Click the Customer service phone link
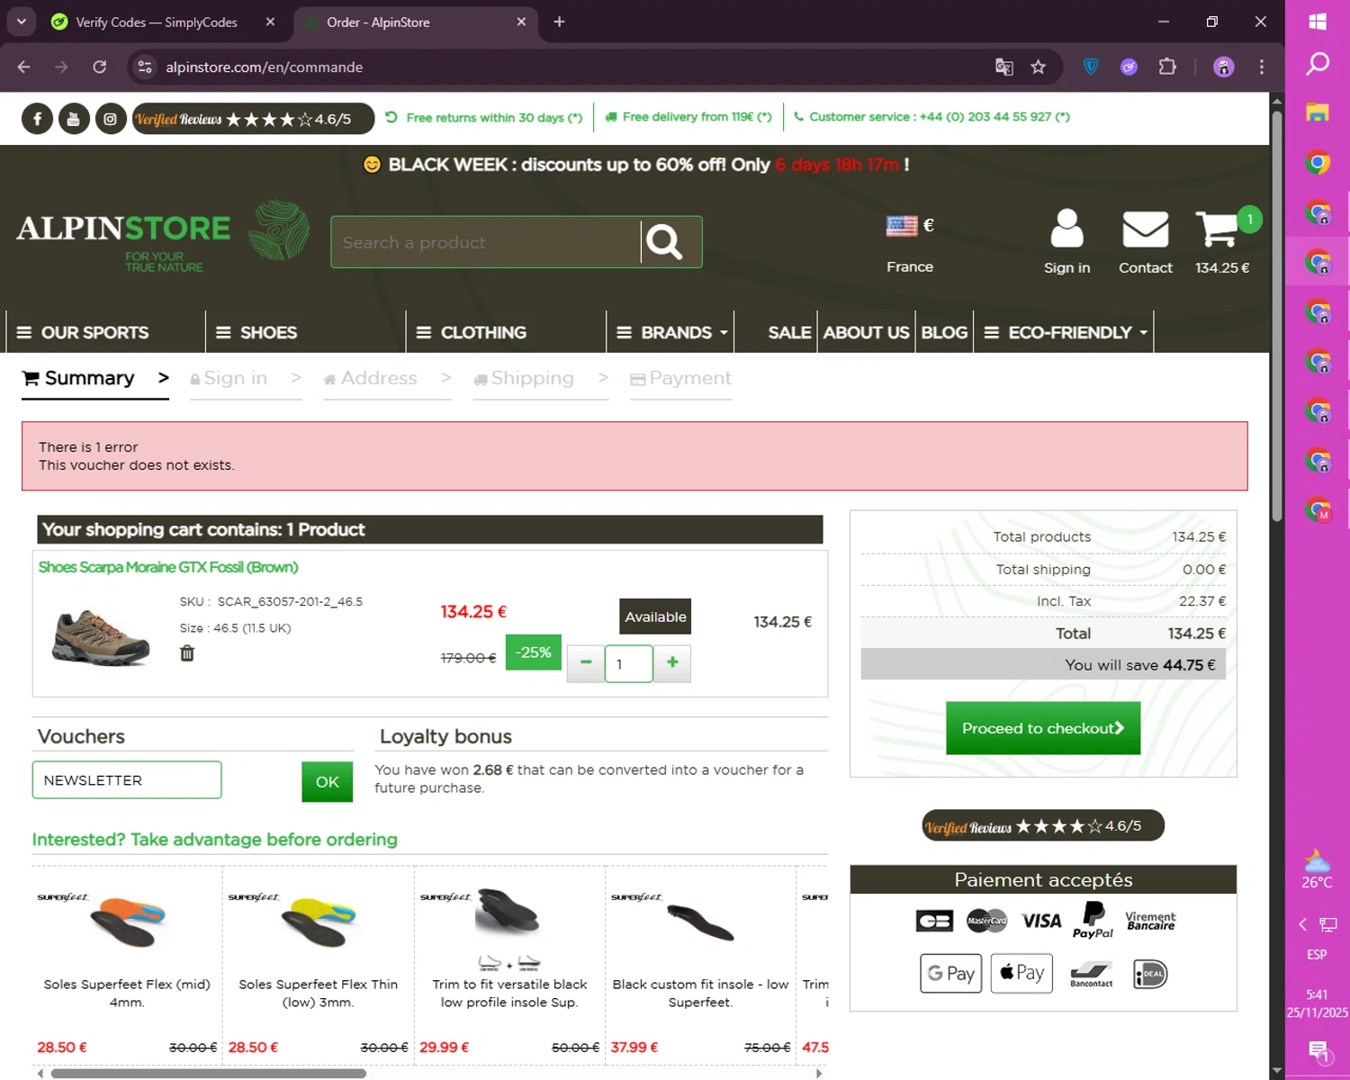Screen dimensions: 1350x1080 click(x=931, y=117)
